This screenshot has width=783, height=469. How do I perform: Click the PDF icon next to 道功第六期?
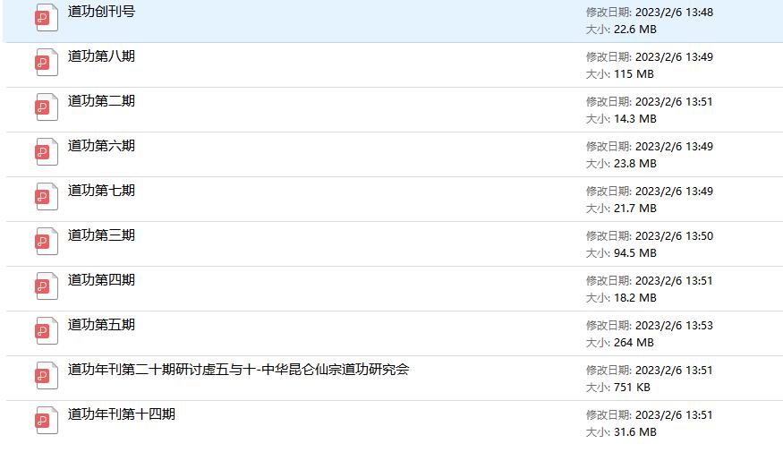pyautogui.click(x=47, y=152)
